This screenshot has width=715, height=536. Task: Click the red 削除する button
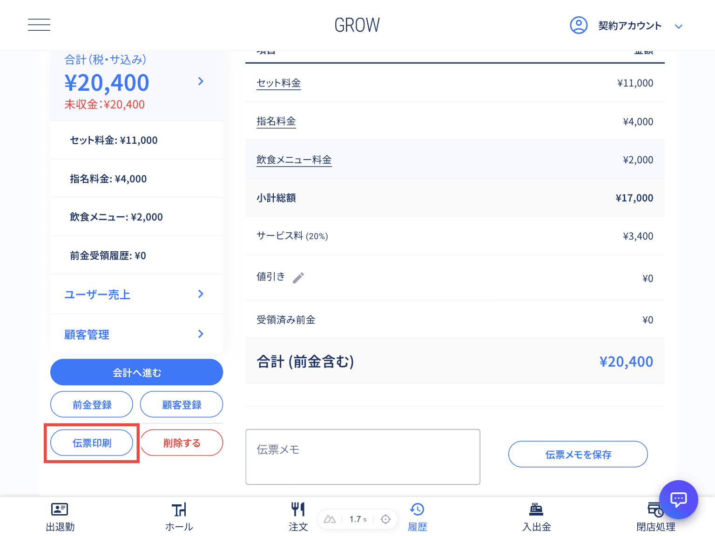182,443
